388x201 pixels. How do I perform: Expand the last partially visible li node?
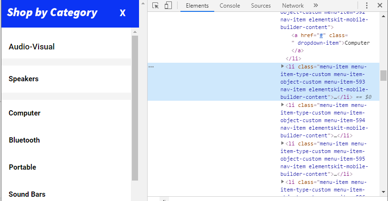(282, 182)
